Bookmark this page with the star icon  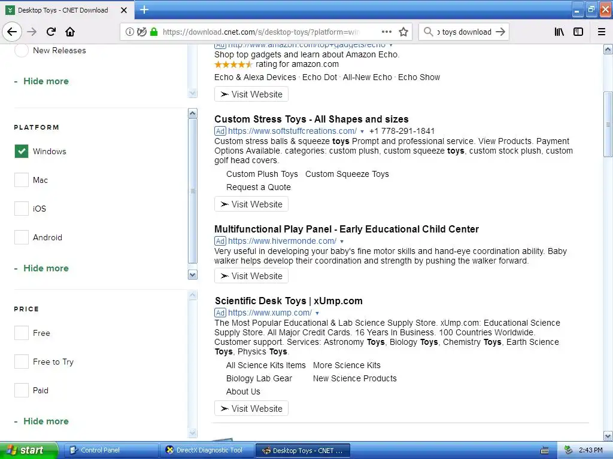click(403, 32)
